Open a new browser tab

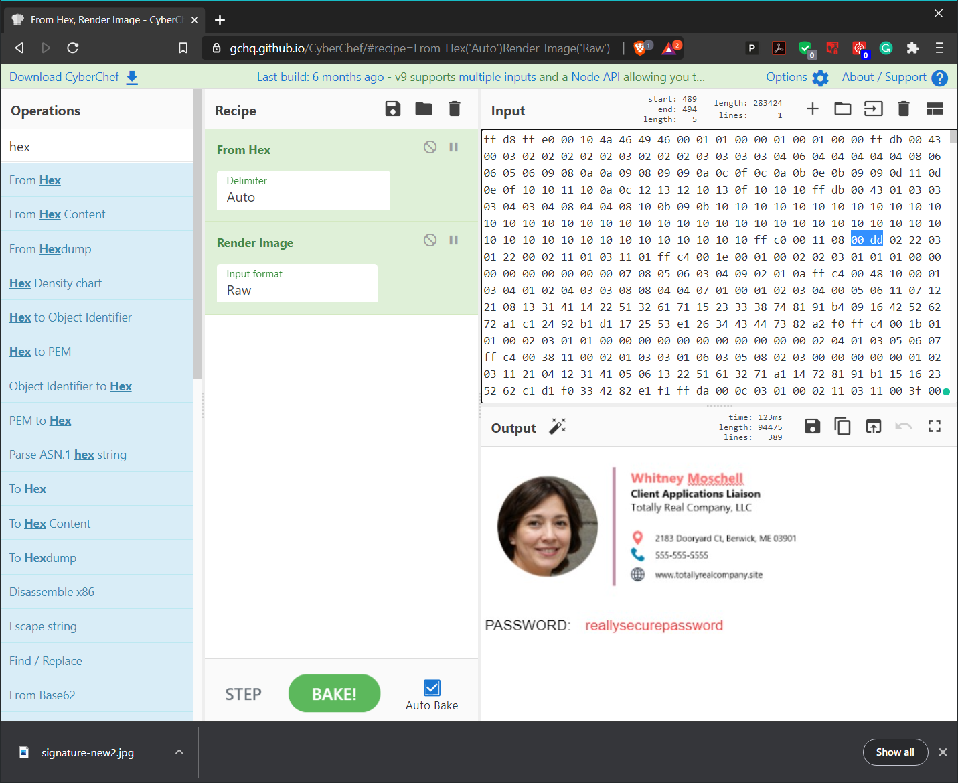click(x=220, y=20)
